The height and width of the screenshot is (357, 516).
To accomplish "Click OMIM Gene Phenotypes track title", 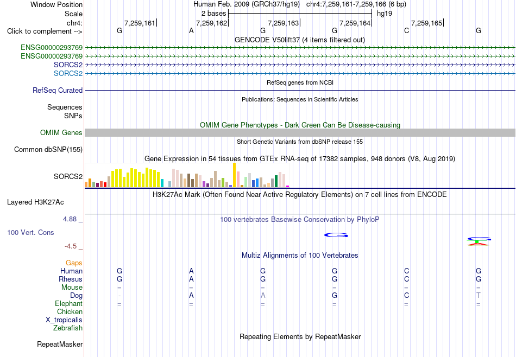I will 300,125.
